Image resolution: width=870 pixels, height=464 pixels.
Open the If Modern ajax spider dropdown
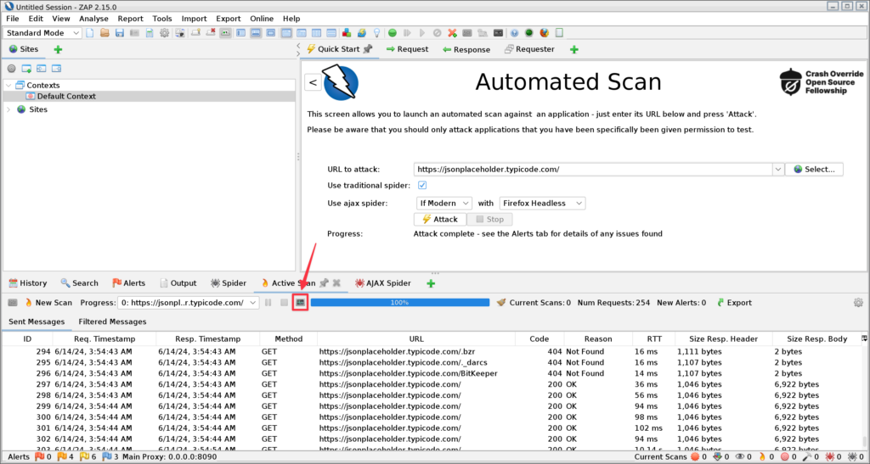443,204
